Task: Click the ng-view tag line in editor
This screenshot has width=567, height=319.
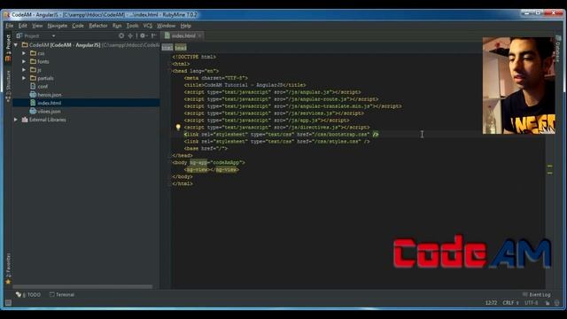Action: click(x=212, y=169)
